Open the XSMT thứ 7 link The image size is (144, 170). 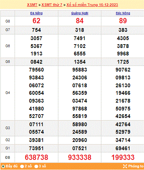click(x=52, y=5)
